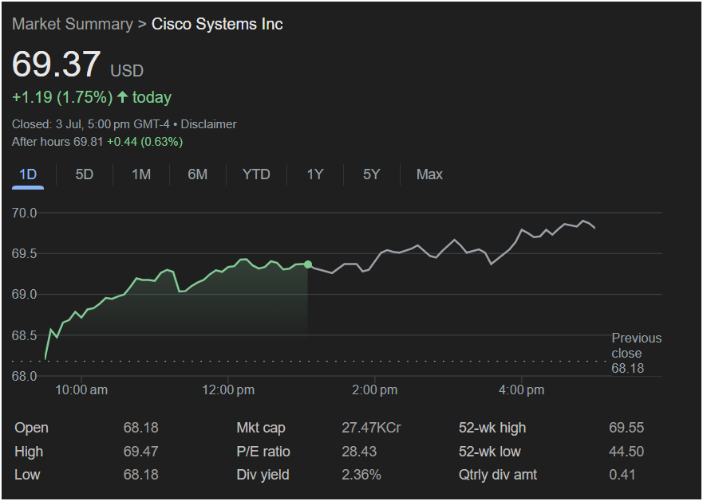The width and height of the screenshot is (703, 501).
Task: Click the Qtrly div amt value 0.41
Action: tap(622, 475)
